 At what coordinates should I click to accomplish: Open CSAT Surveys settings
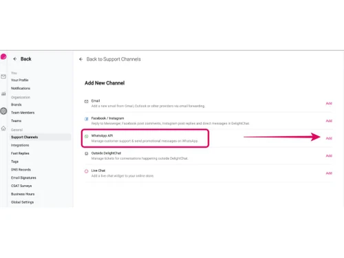(21, 186)
